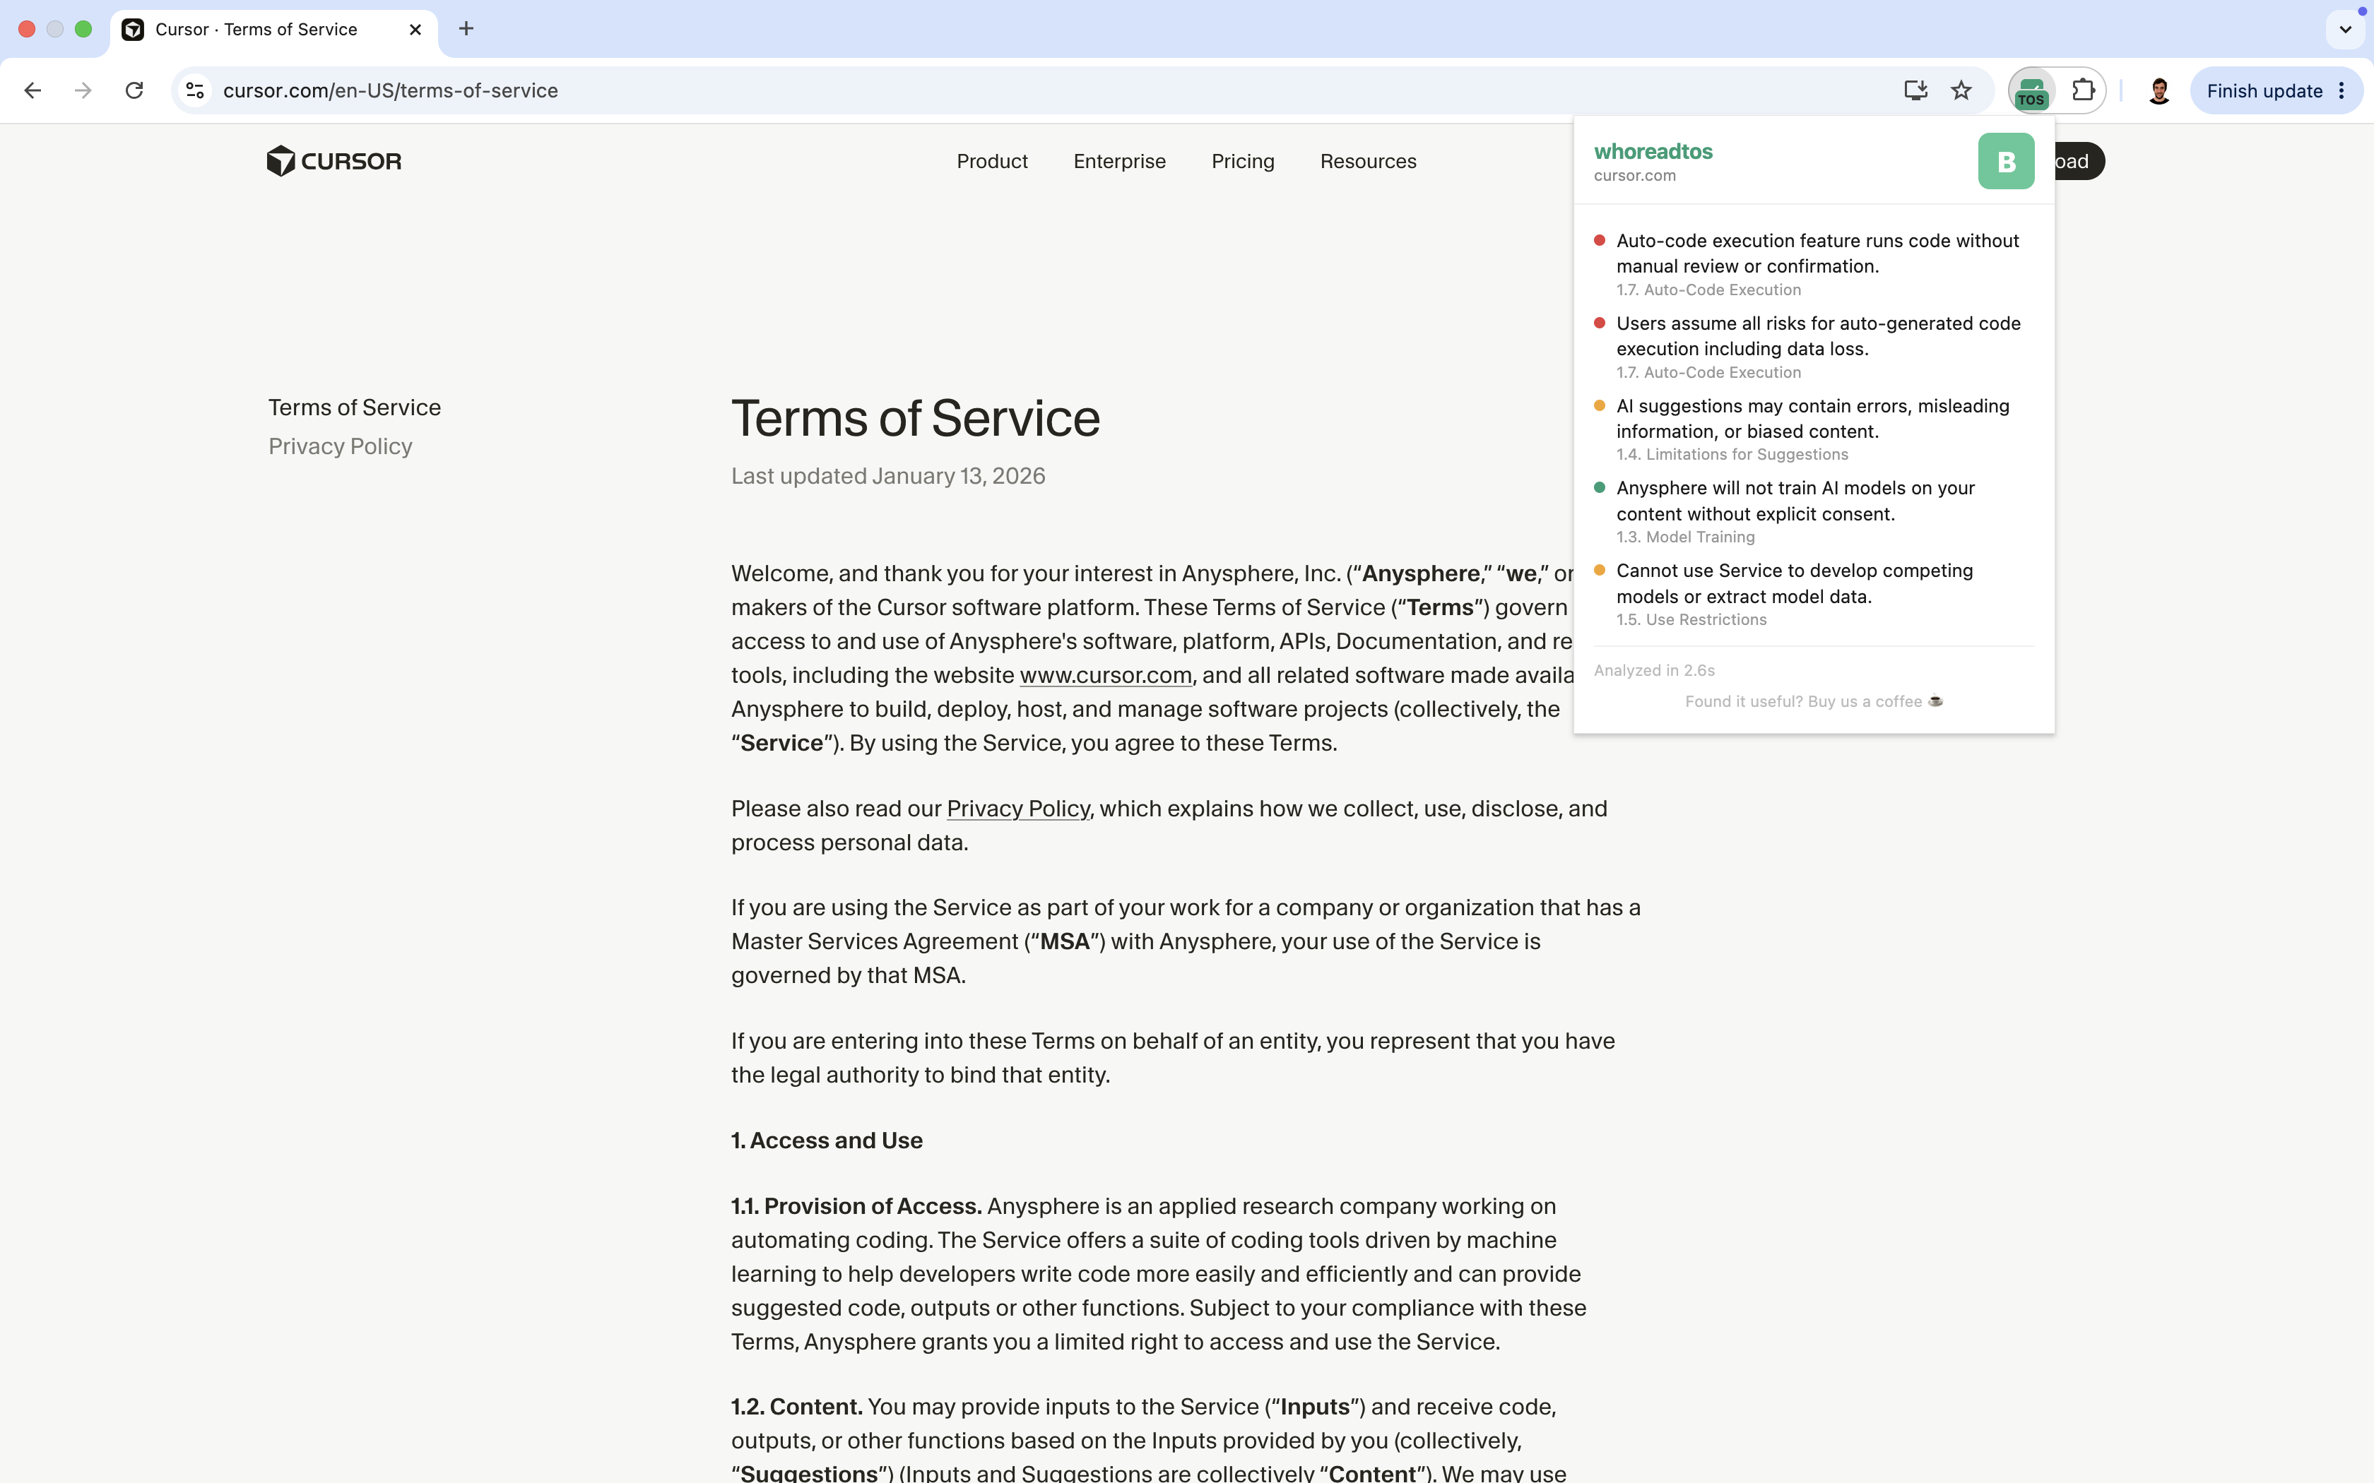Click '1.3. Model Training' reference

click(x=1685, y=537)
